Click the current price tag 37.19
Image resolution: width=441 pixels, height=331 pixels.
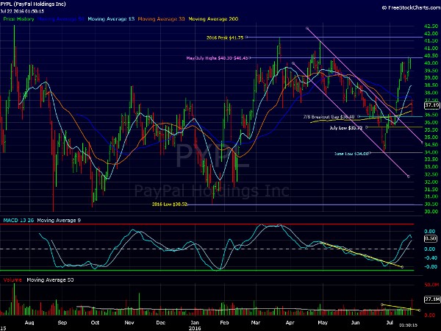pyautogui.click(x=432, y=105)
